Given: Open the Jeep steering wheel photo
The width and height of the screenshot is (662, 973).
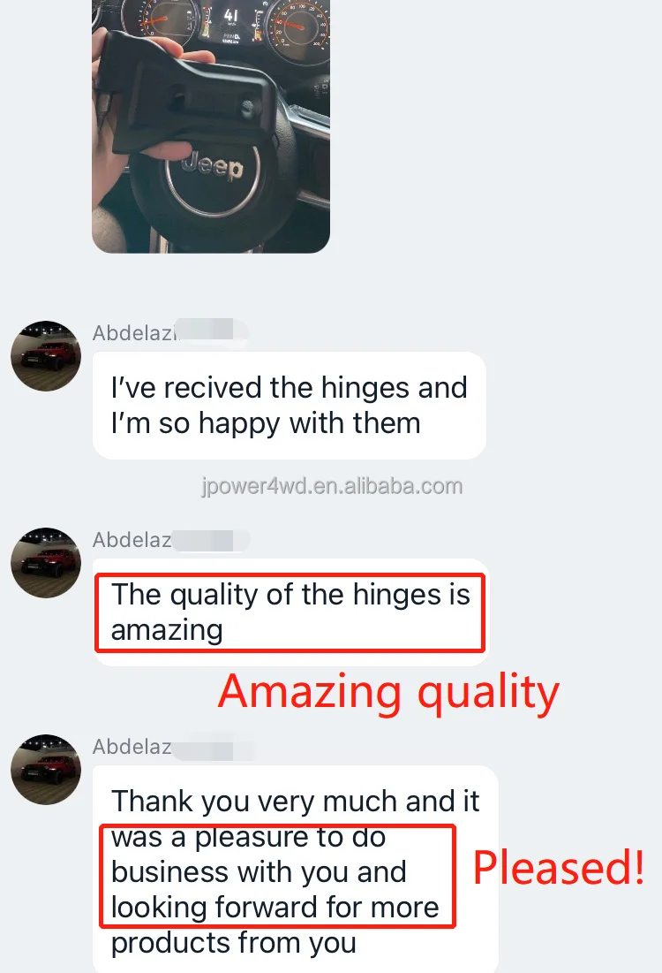Looking at the screenshot, I should (211, 126).
